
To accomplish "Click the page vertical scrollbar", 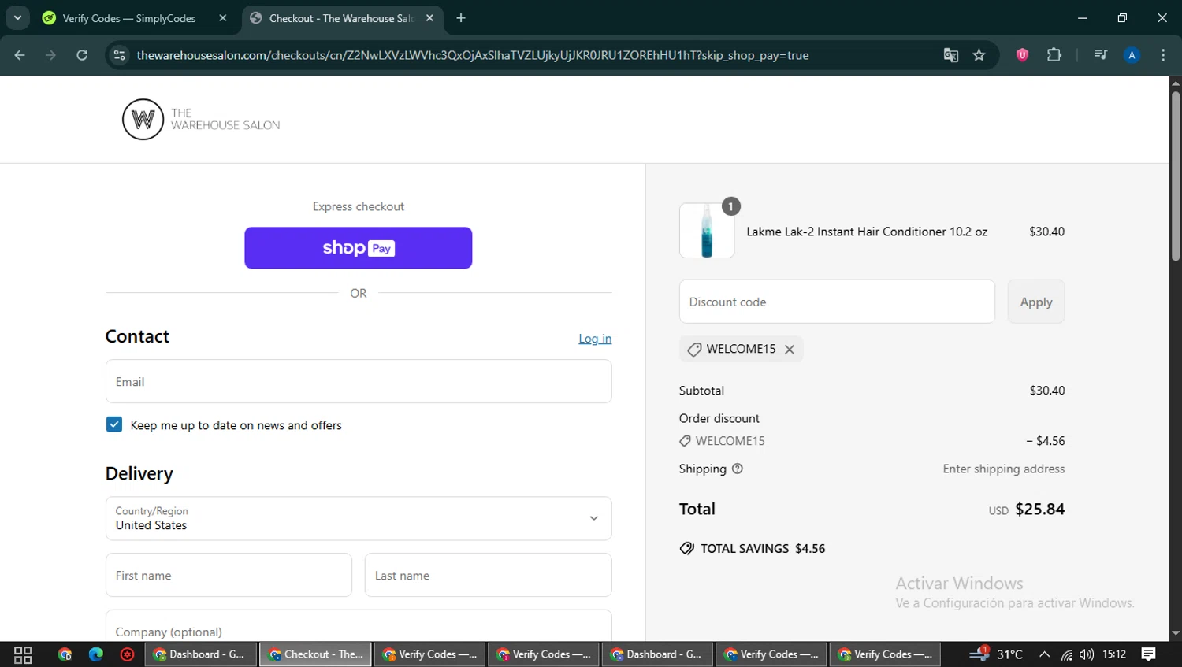I will [x=1175, y=177].
